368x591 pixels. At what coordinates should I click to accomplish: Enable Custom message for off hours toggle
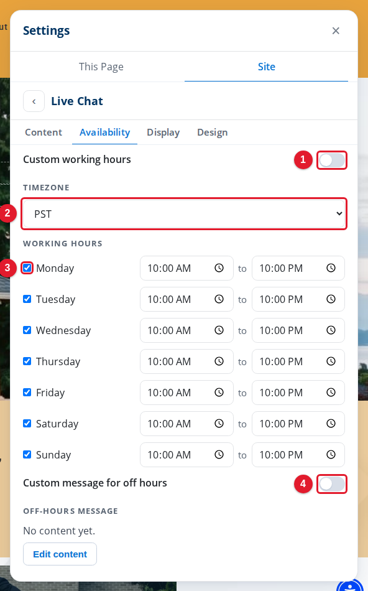pyautogui.click(x=331, y=484)
